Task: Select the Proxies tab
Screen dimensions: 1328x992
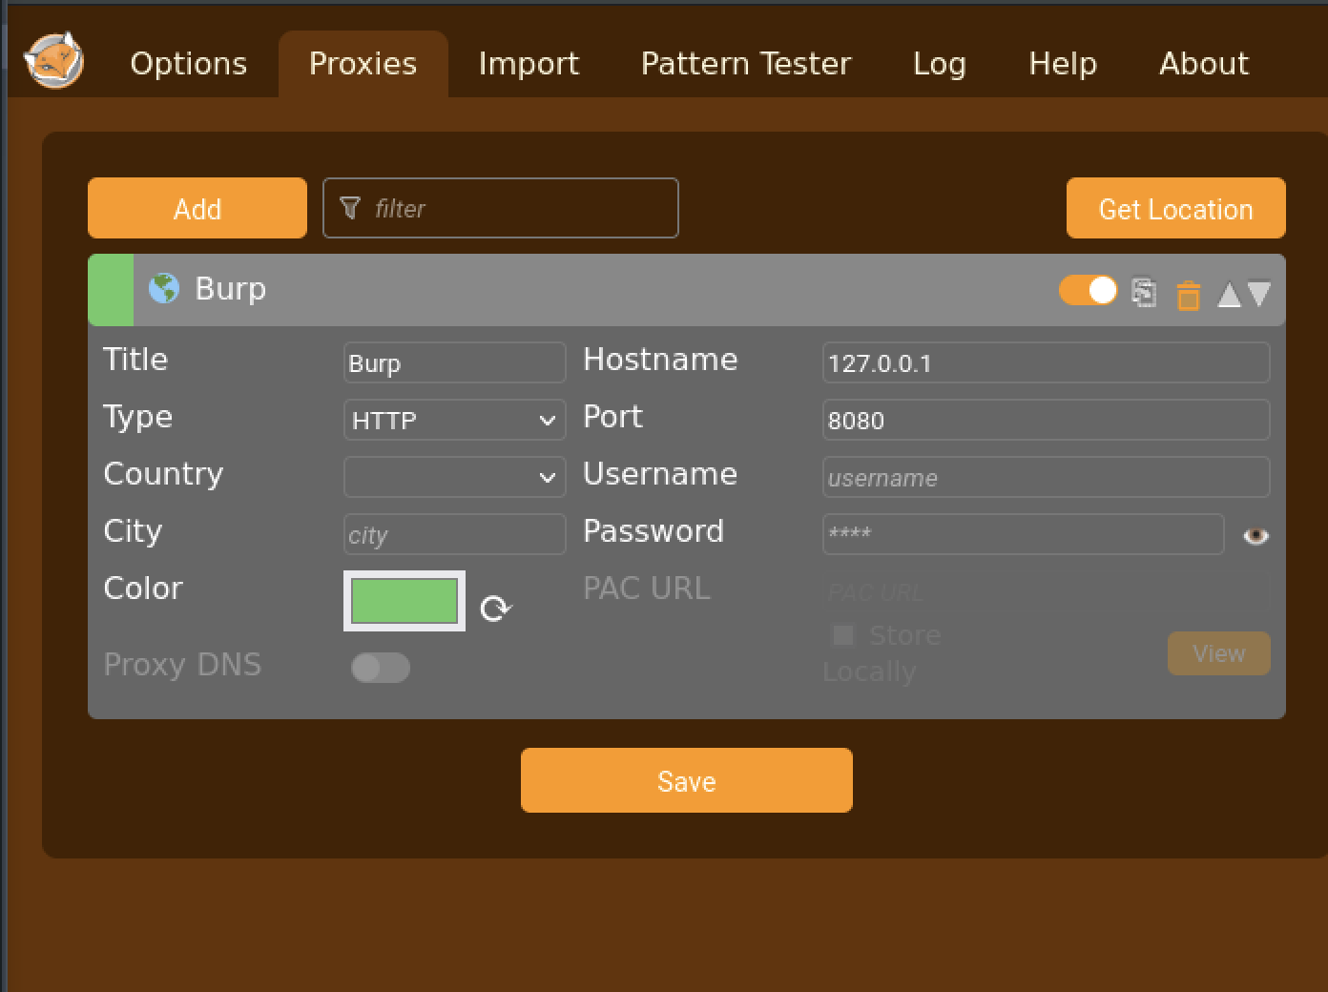Action: (x=363, y=63)
